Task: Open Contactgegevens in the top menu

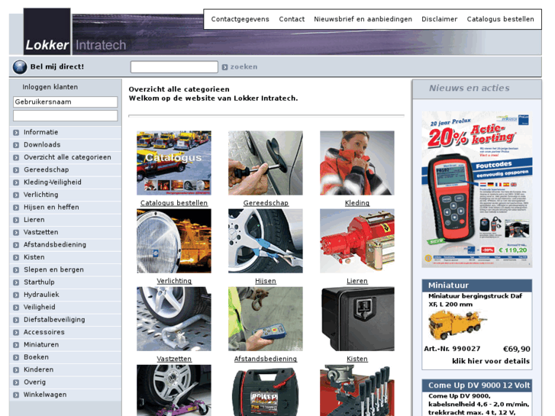Action: 240,19
